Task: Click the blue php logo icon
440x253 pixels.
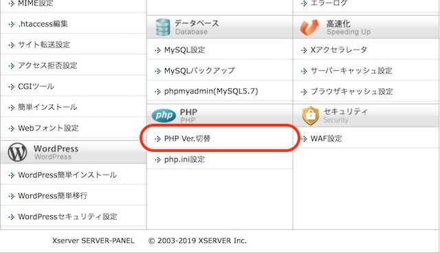Action: click(x=164, y=115)
